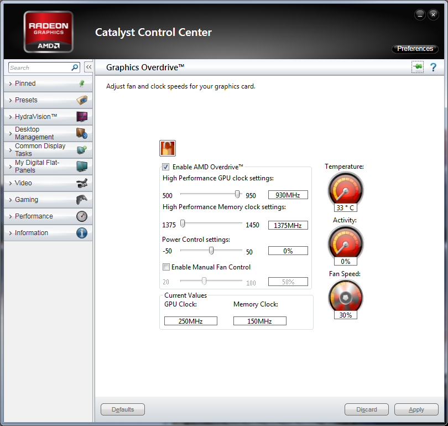This screenshot has height=426, width=448.
Task: Pin this page with the green pushpin button
Action: [418, 67]
